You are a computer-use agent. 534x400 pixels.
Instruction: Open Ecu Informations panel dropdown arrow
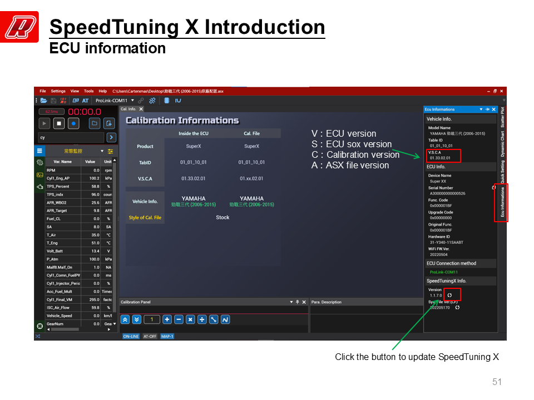481,109
